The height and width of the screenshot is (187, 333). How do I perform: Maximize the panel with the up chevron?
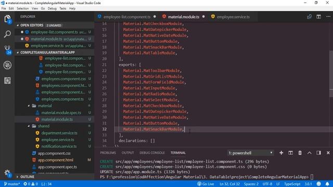point(309,153)
